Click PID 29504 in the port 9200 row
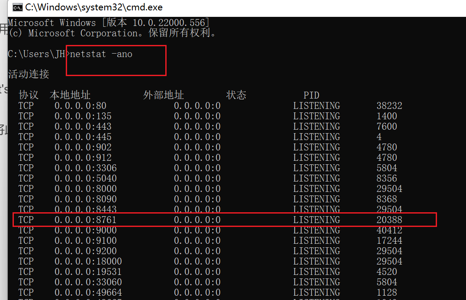466x300 pixels. 389,251
